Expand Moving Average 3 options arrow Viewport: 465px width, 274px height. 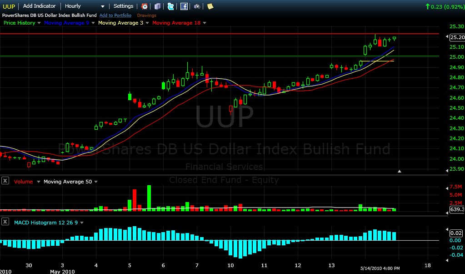(x=147, y=23)
